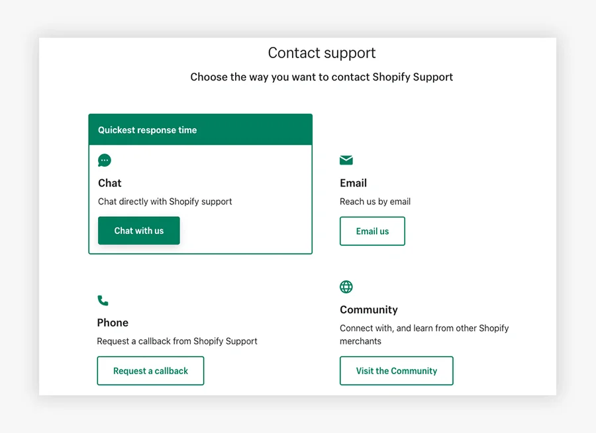Image resolution: width=596 pixels, height=433 pixels.
Task: Click the envelope icon above Email
Action: pos(346,160)
